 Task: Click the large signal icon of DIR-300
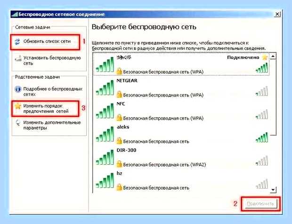point(105,157)
